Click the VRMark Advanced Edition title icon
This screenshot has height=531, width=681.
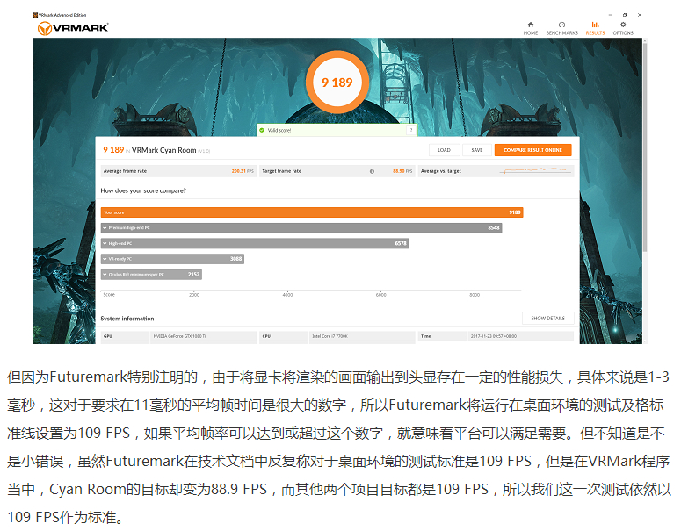coord(35,15)
